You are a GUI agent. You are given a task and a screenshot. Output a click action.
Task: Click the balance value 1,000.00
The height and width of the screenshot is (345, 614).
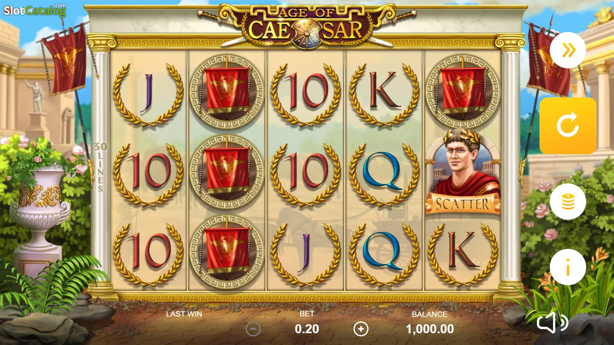[x=429, y=329]
